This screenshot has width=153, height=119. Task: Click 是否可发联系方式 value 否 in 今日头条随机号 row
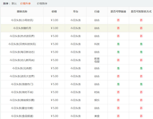click(x=141, y=28)
